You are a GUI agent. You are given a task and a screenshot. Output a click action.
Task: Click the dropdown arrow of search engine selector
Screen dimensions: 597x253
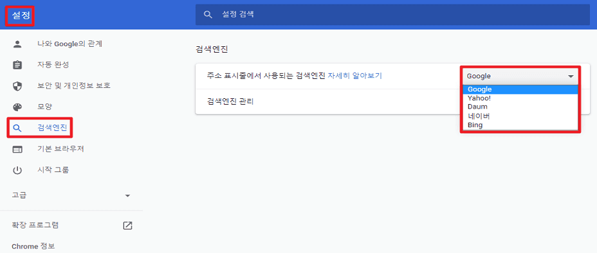(571, 76)
